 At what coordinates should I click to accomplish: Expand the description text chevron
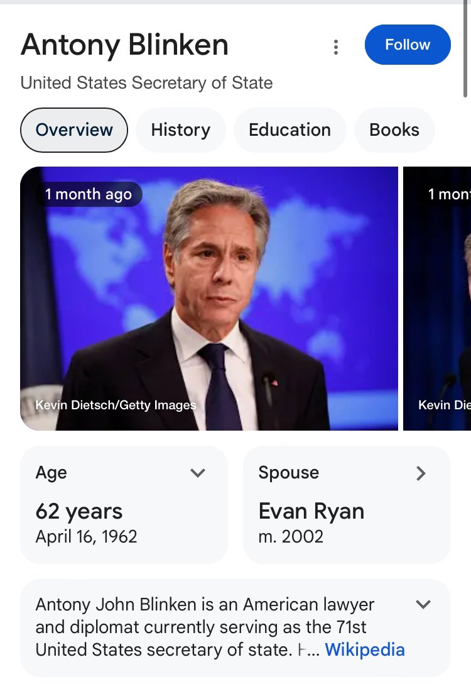coord(424,605)
